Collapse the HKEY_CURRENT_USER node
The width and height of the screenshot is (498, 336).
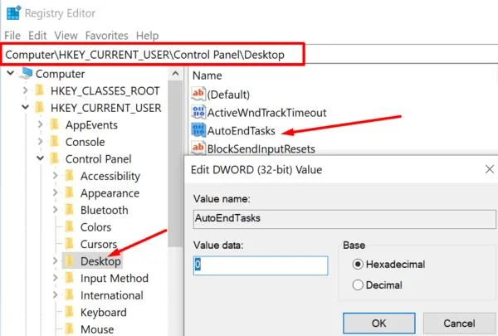[26, 107]
